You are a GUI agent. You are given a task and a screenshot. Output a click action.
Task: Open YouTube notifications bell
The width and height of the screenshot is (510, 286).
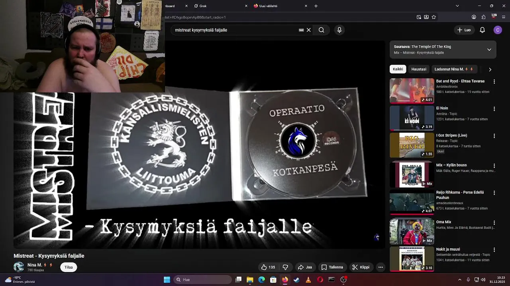pos(482,30)
